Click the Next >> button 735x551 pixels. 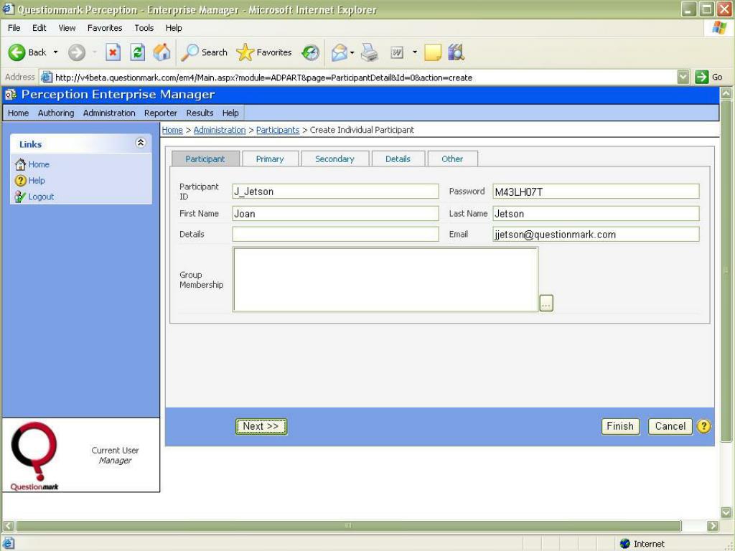[261, 426]
